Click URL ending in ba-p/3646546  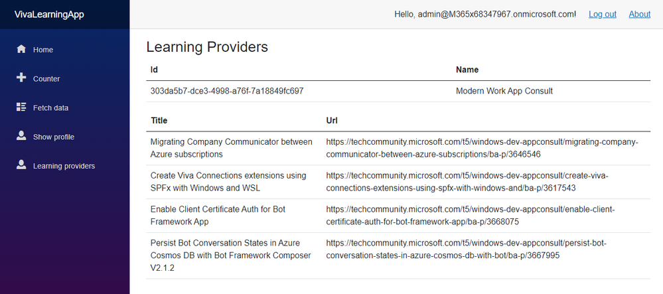482,148
